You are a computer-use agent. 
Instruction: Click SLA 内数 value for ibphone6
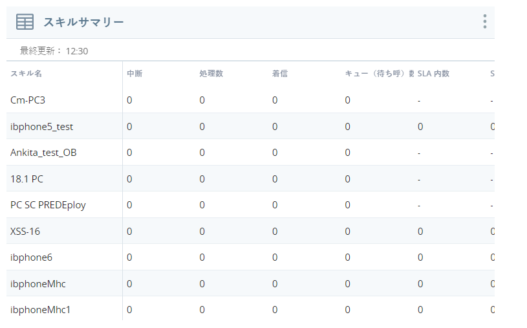[420, 257]
